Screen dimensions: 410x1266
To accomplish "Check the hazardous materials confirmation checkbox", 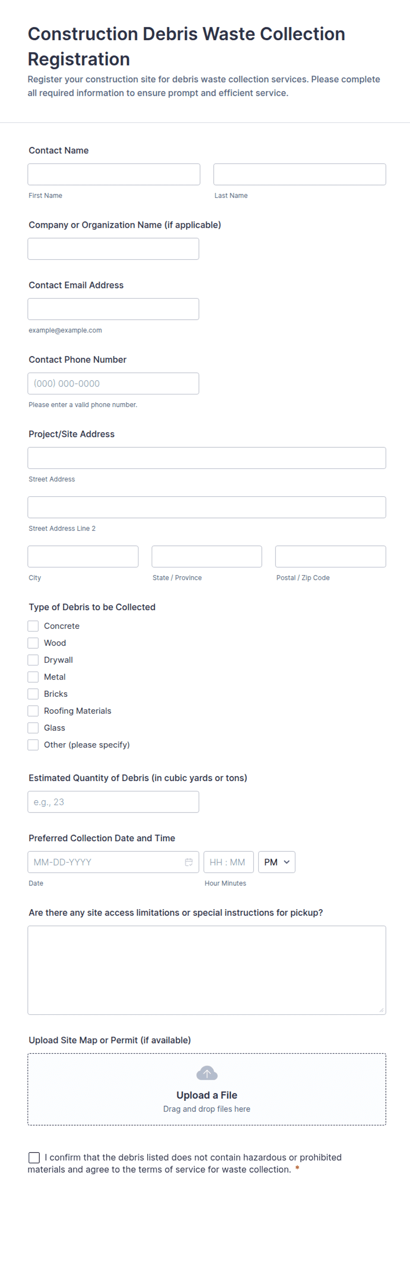I will (x=34, y=1157).
